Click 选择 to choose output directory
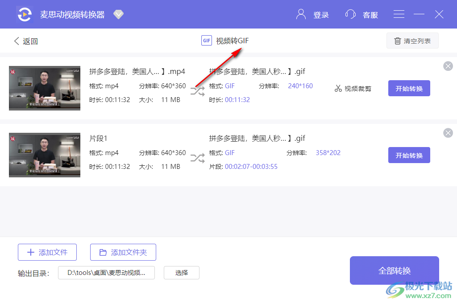The height and width of the screenshot is (303, 457). pyautogui.click(x=182, y=273)
